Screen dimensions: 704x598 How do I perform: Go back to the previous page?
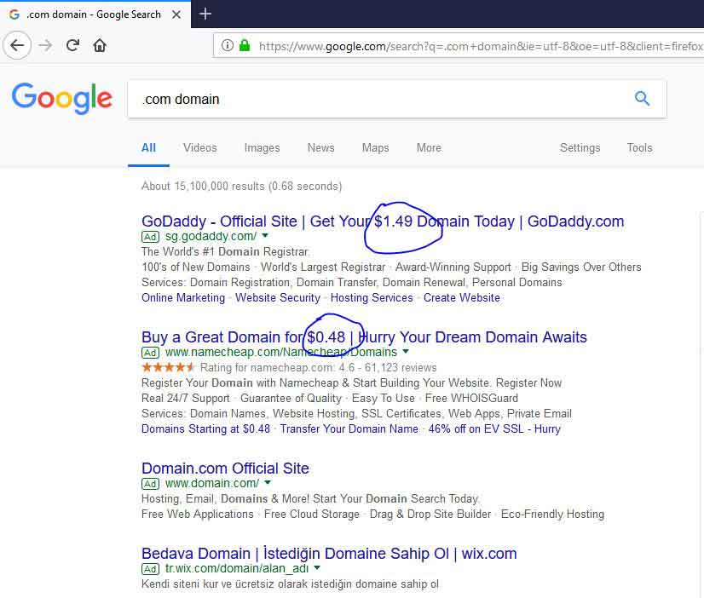pyautogui.click(x=17, y=45)
